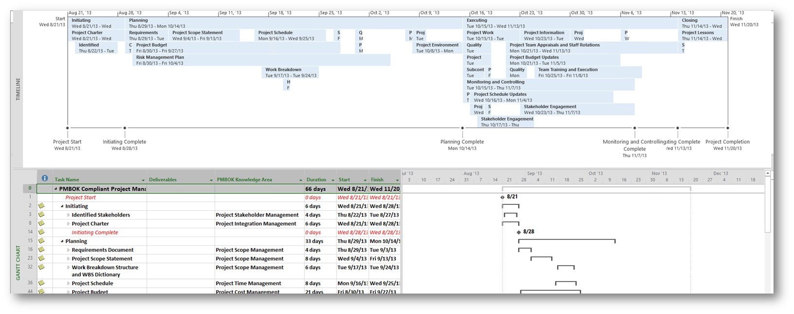This screenshot has width=794, height=314.
Task: Select the "Wed 9/4/13" start date cell
Action: coord(352,259)
